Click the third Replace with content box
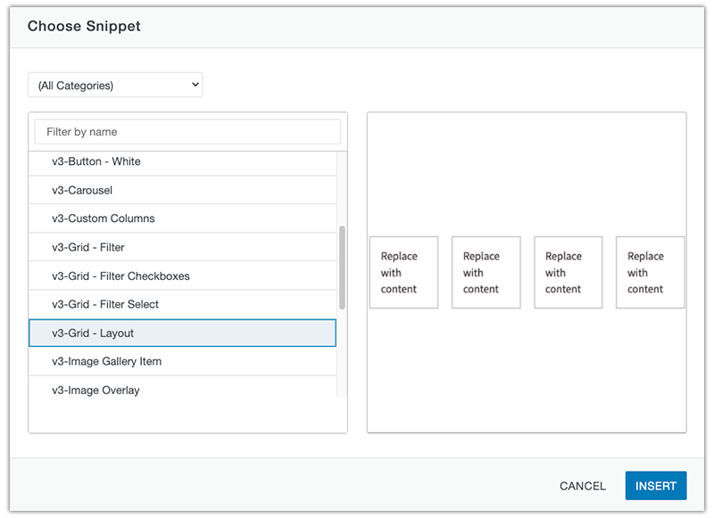The width and height of the screenshot is (714, 518). tap(569, 273)
